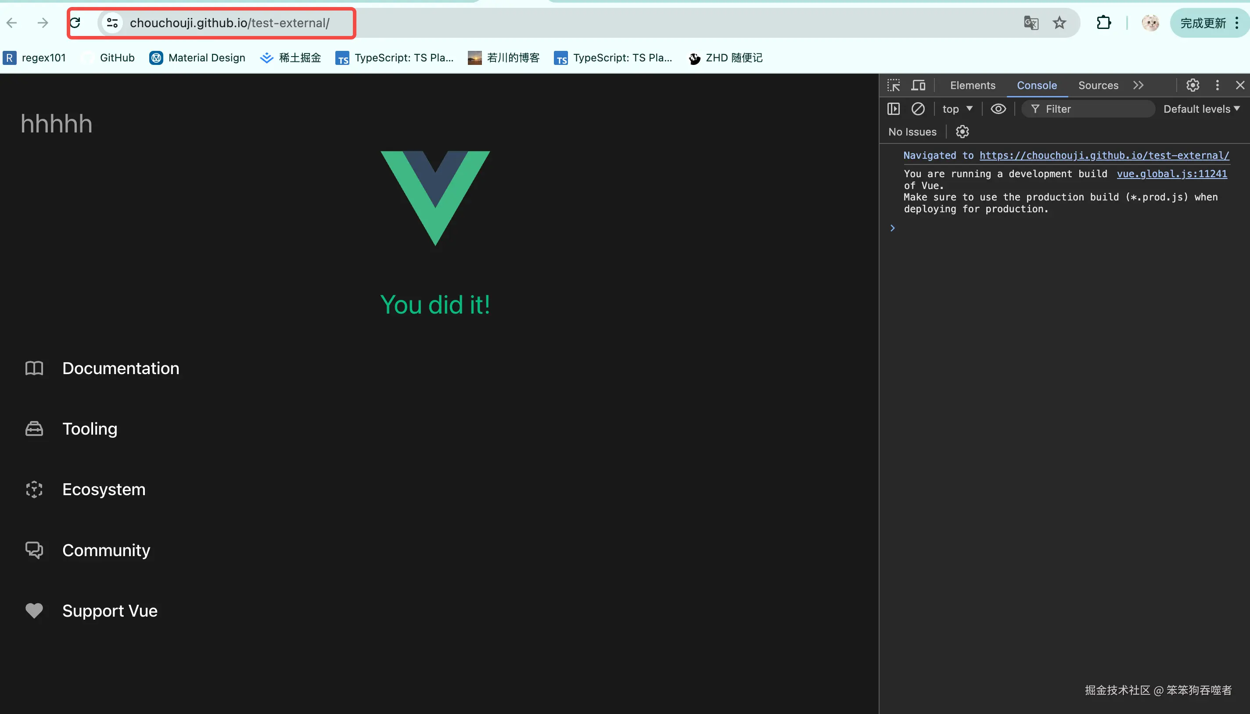Open the second TypeScript: TS Pla... bookmark
Image resolution: width=1250 pixels, height=714 pixels.
614,58
